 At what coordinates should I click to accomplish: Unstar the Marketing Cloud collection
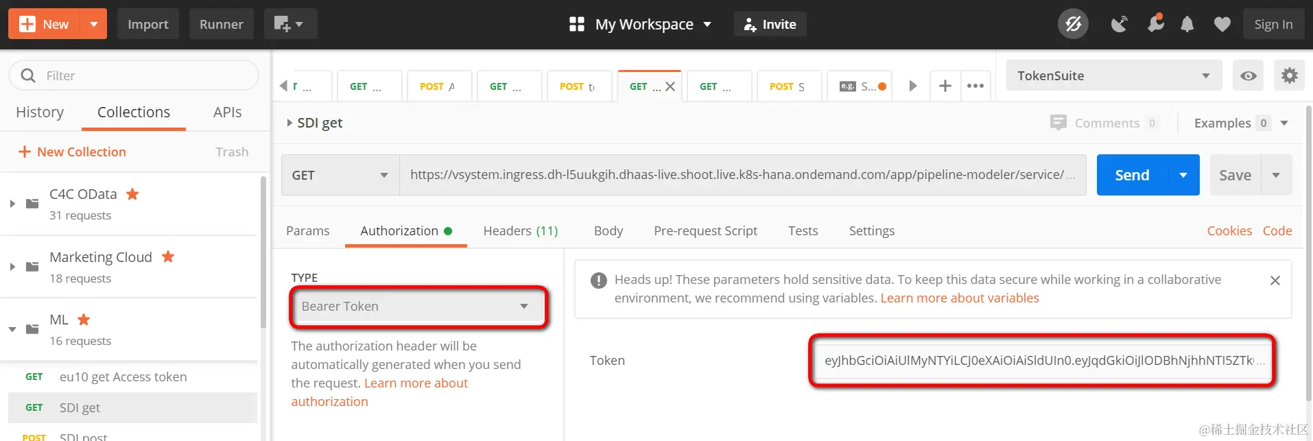[168, 257]
